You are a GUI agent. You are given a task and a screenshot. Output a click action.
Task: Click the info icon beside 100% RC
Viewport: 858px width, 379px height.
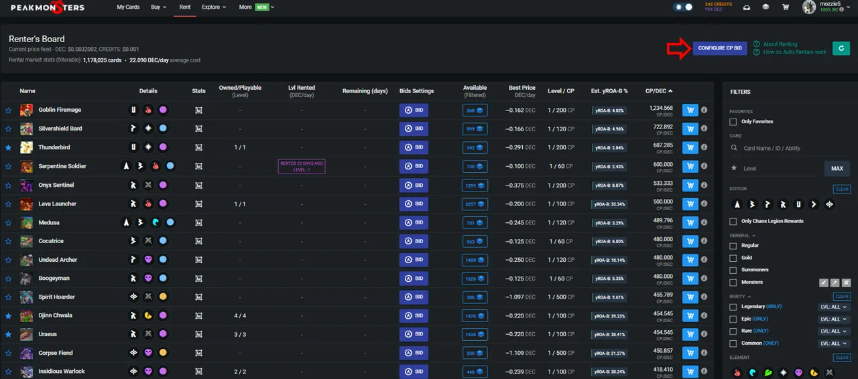click(x=841, y=10)
